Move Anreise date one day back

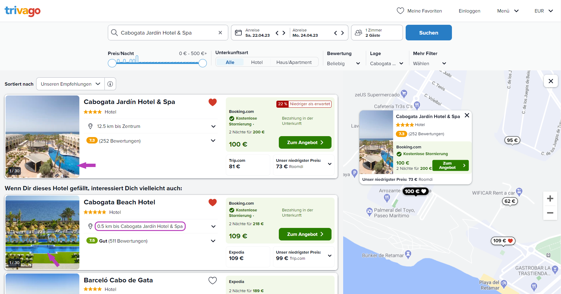[277, 33]
